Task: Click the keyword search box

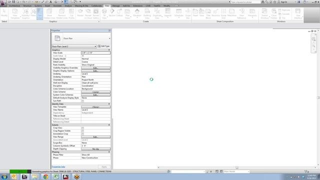Action: (245, 2)
